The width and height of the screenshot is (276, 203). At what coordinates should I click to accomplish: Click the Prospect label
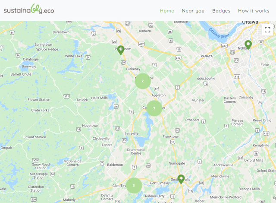(192, 120)
